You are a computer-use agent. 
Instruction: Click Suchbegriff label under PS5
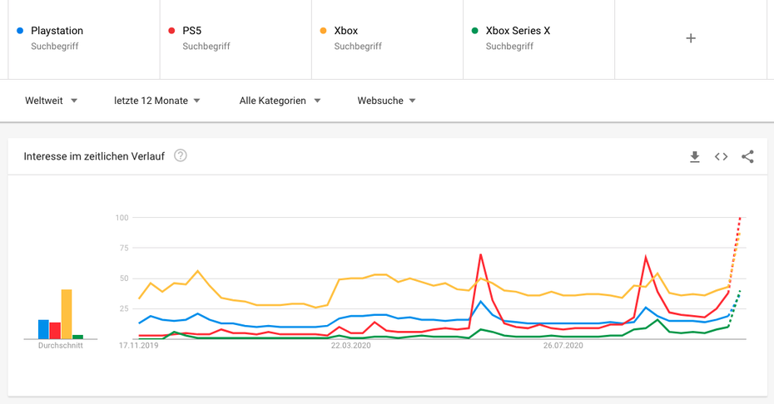pyautogui.click(x=206, y=47)
